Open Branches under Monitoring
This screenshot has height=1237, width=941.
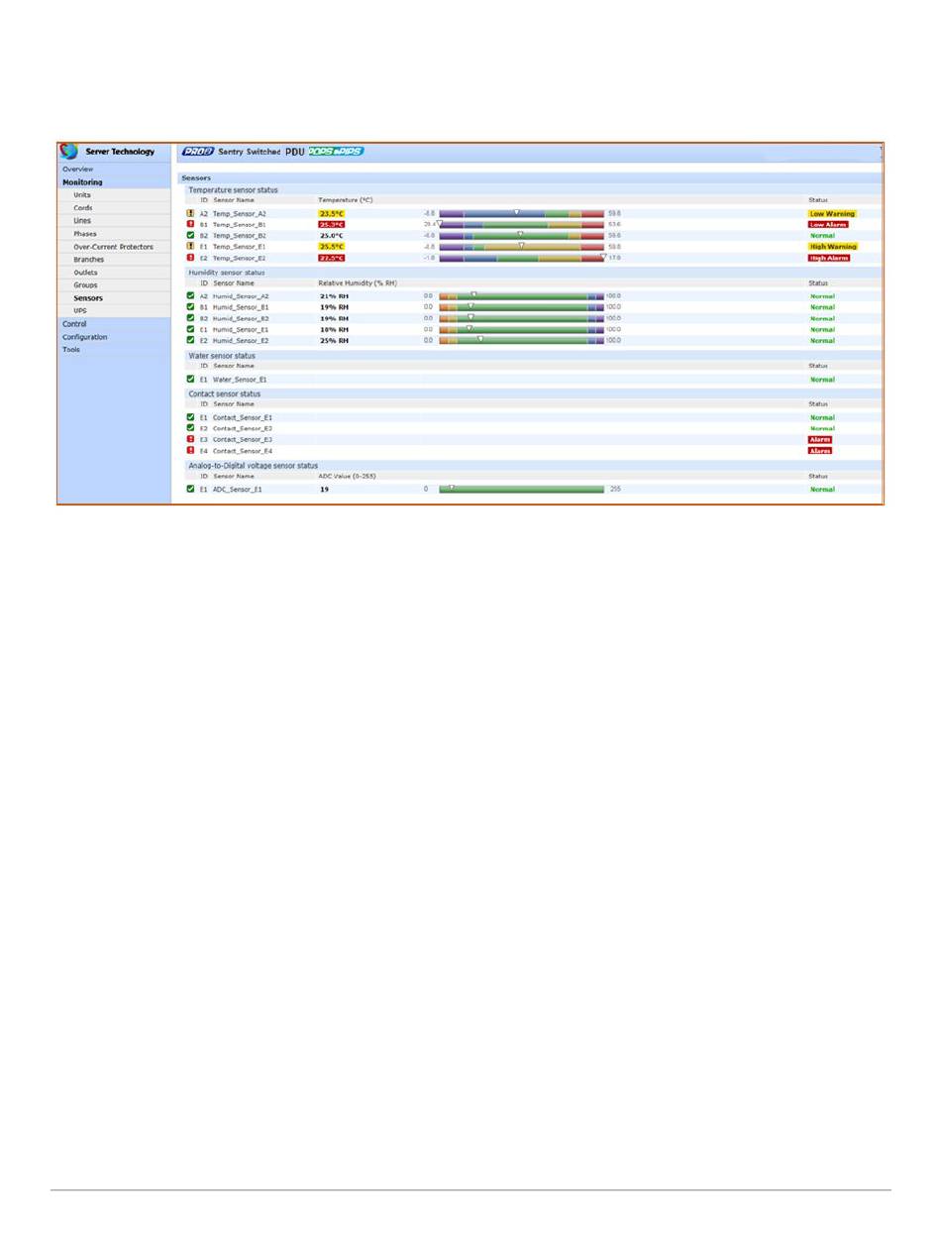(88, 260)
